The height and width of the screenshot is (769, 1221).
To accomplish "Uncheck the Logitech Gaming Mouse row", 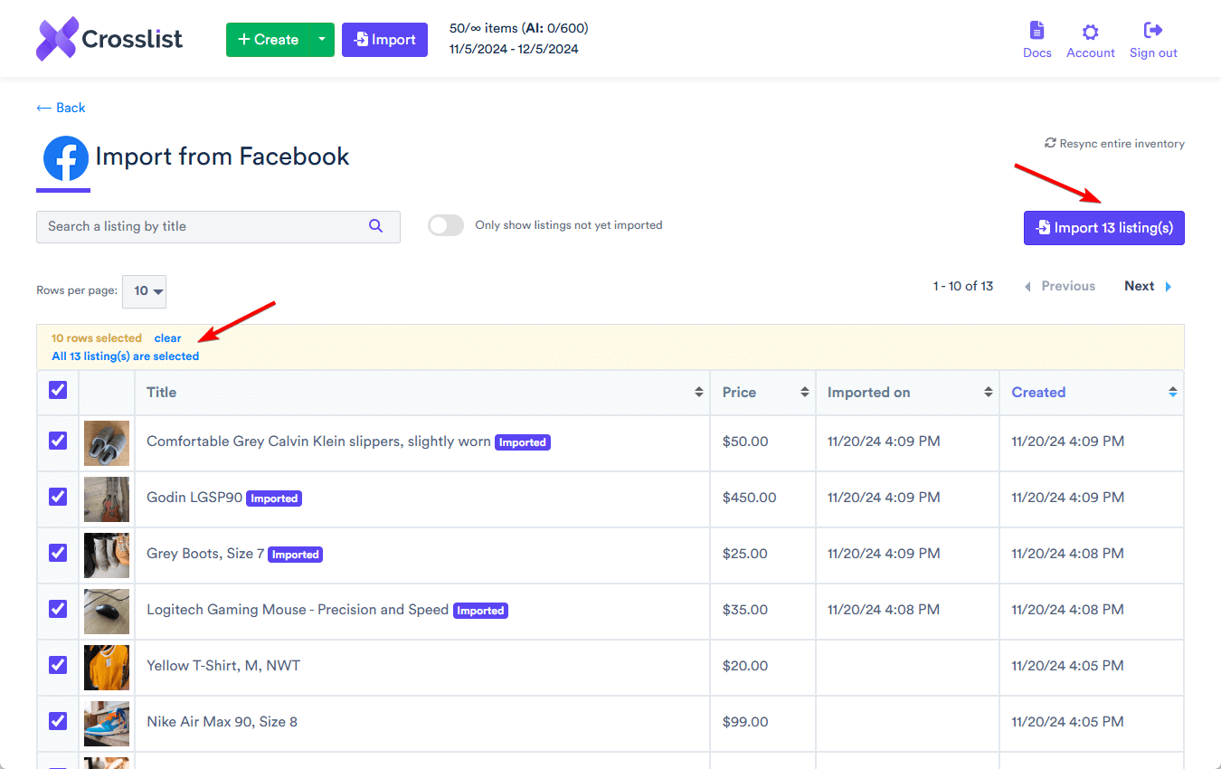I will [58, 609].
